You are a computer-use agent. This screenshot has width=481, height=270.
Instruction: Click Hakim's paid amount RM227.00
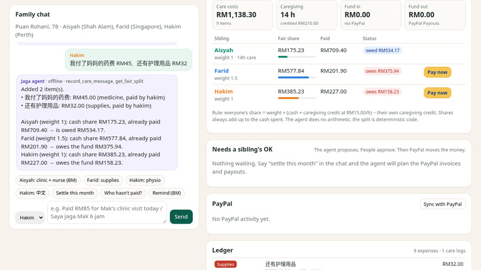(x=334, y=91)
